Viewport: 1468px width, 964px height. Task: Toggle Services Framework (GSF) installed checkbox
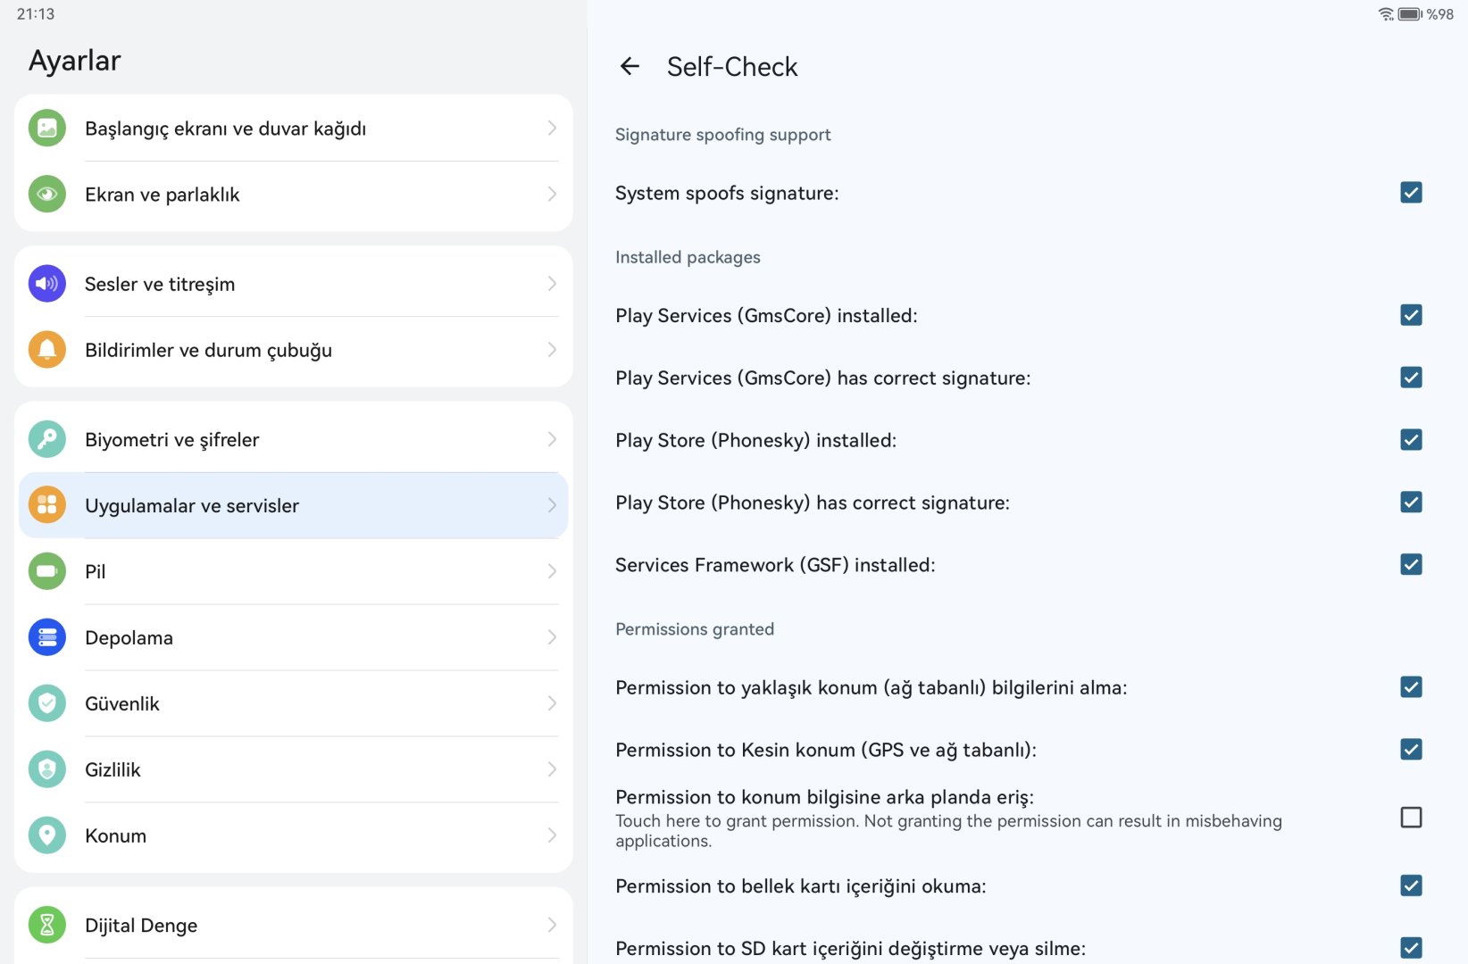[1411, 564]
